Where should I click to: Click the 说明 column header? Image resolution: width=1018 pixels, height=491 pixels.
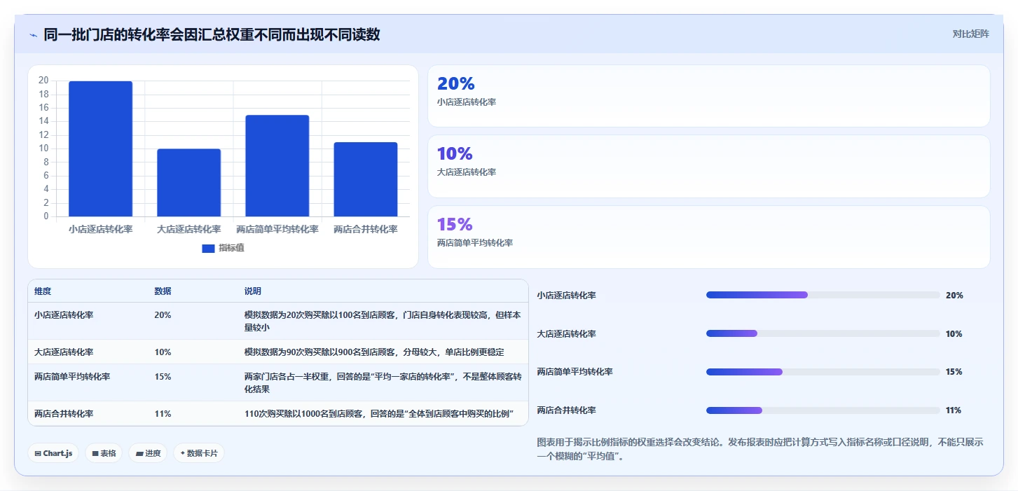(x=253, y=291)
